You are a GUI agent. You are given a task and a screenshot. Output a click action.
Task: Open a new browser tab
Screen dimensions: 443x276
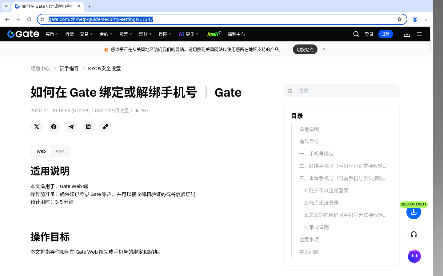tap(90, 6)
